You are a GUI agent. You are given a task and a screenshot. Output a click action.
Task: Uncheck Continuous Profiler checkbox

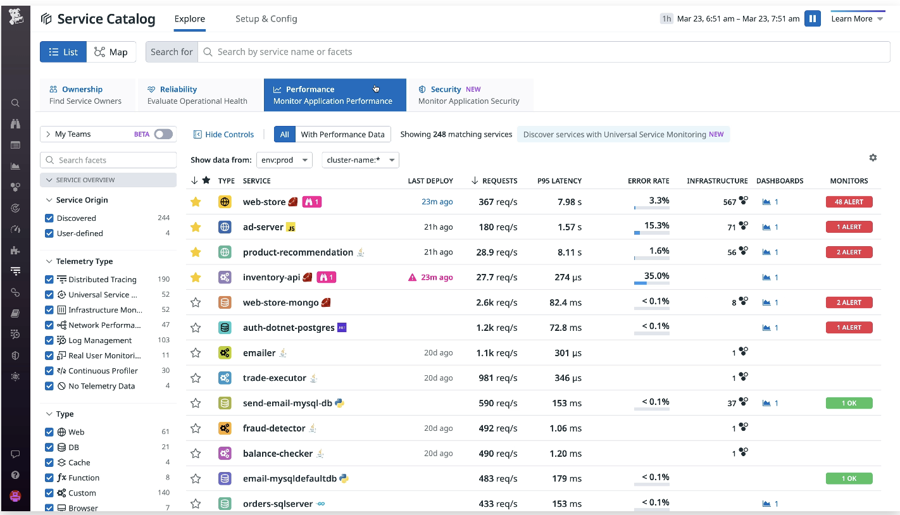pyautogui.click(x=49, y=371)
